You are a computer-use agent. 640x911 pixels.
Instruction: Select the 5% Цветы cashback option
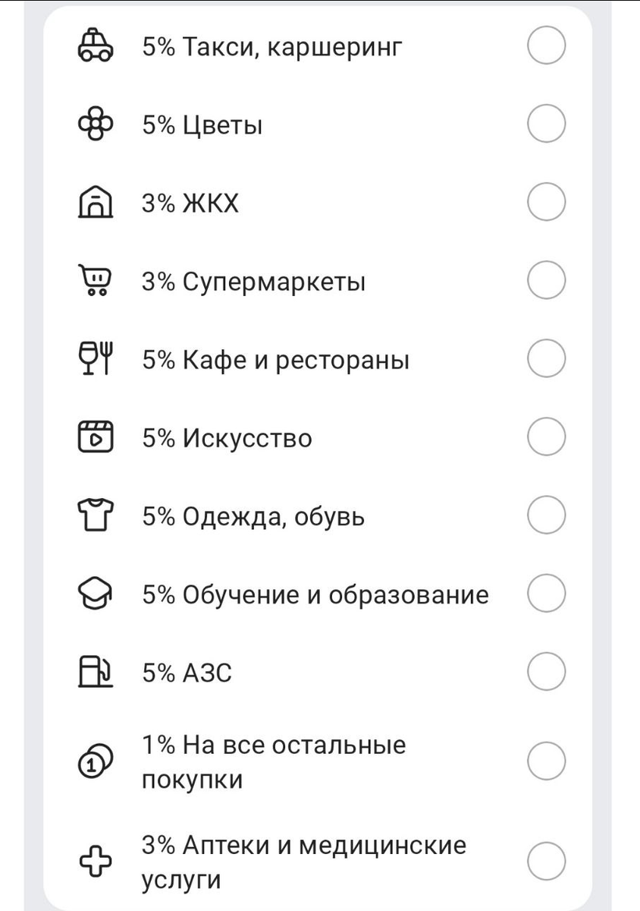tap(547, 124)
